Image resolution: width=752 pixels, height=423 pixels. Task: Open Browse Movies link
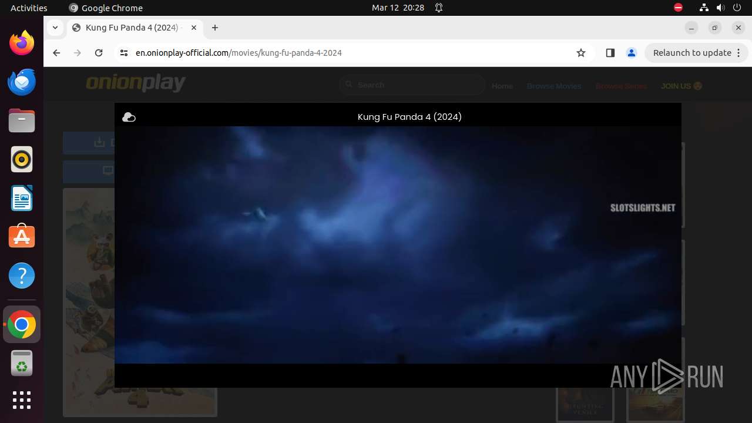pos(554,86)
